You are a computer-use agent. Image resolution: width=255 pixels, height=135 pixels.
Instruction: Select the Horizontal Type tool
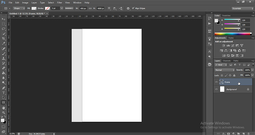(3, 93)
